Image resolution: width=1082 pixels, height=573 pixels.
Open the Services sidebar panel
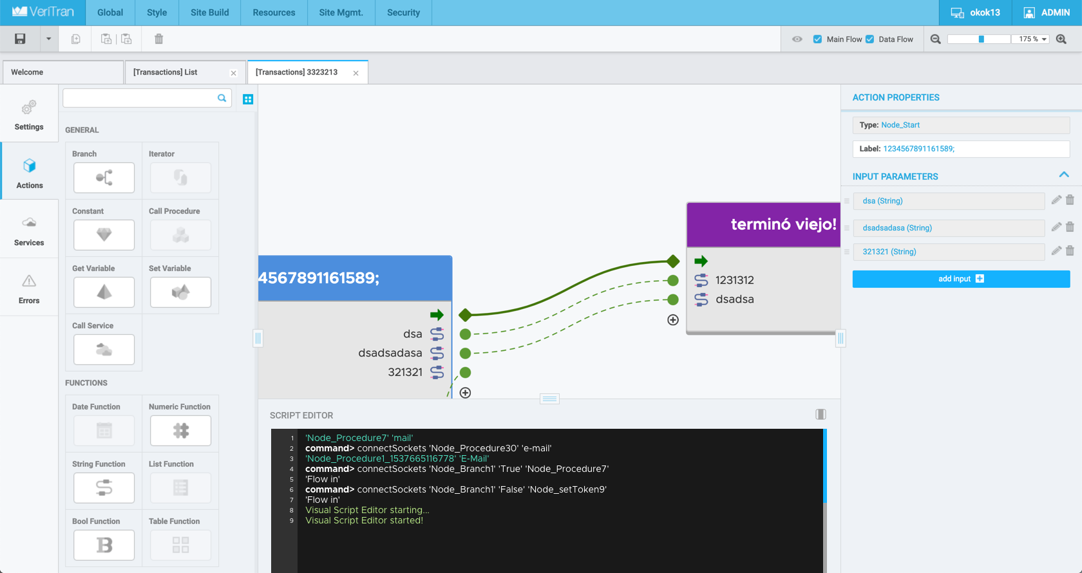point(29,230)
